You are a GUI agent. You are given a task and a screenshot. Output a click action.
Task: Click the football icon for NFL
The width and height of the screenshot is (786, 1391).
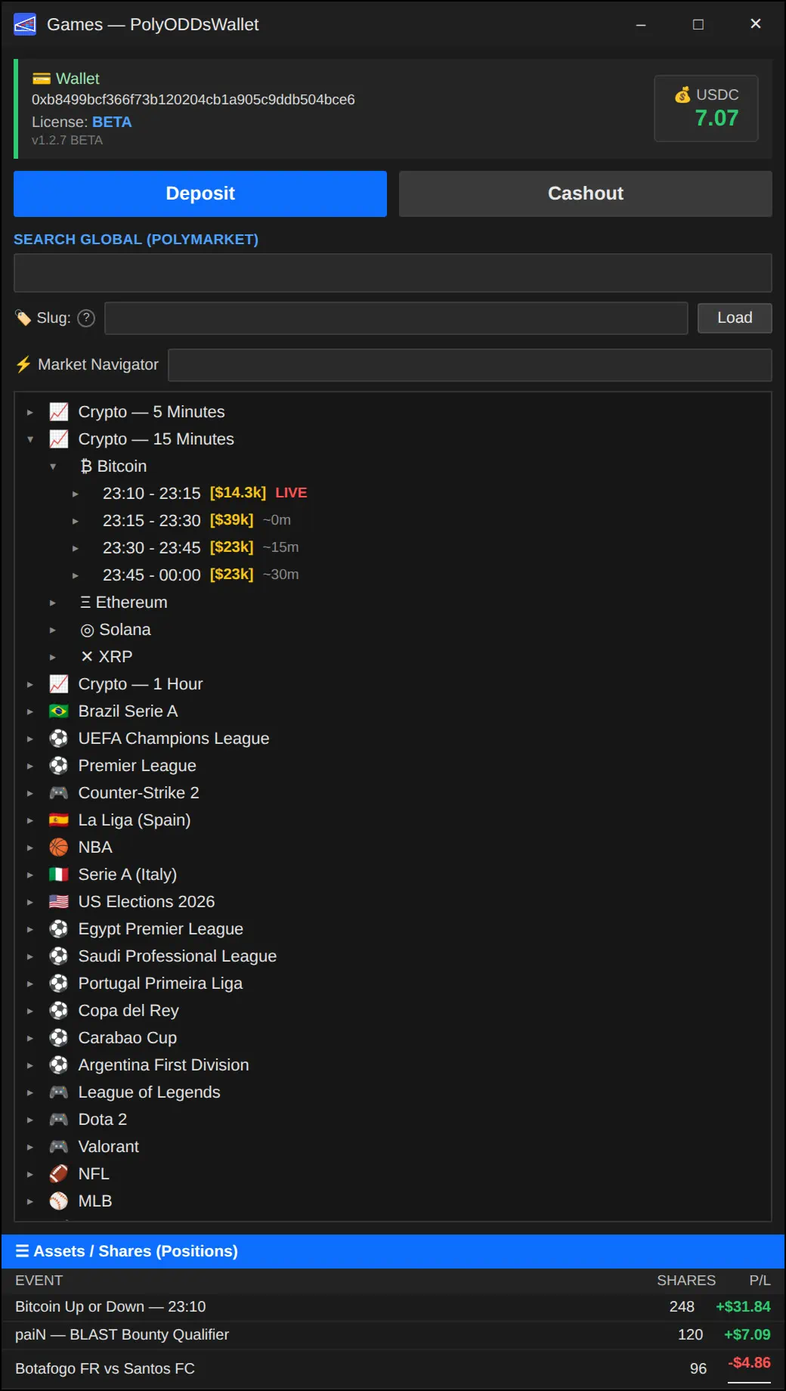tap(59, 1174)
